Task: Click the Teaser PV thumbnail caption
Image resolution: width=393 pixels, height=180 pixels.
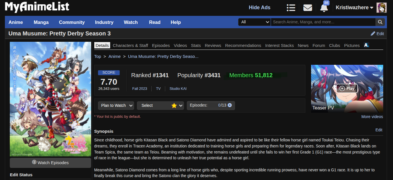Action: [323, 108]
